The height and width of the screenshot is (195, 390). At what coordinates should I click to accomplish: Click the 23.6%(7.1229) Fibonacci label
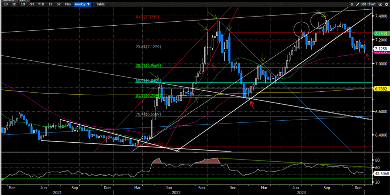pos(148,47)
